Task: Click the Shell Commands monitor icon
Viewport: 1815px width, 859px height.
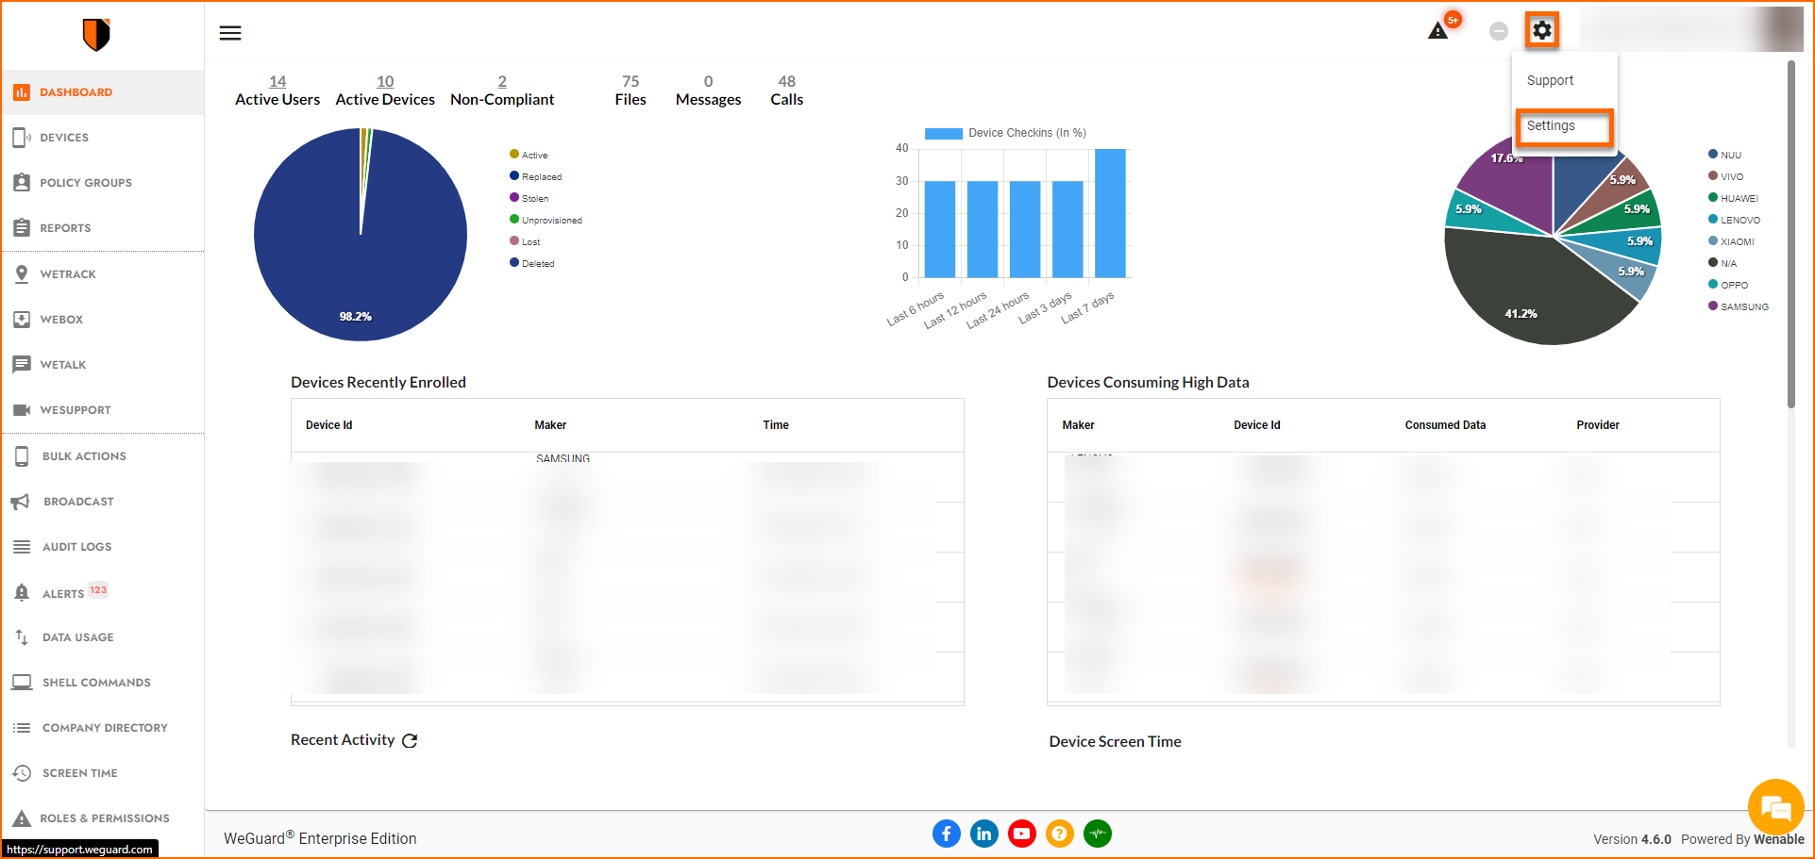Action: point(22,683)
